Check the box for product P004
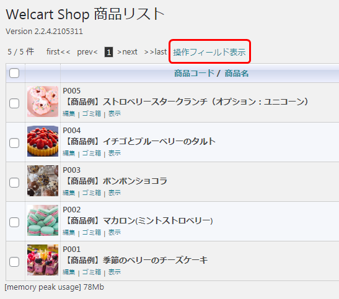The image size is (339, 299). pyautogui.click(x=14, y=143)
